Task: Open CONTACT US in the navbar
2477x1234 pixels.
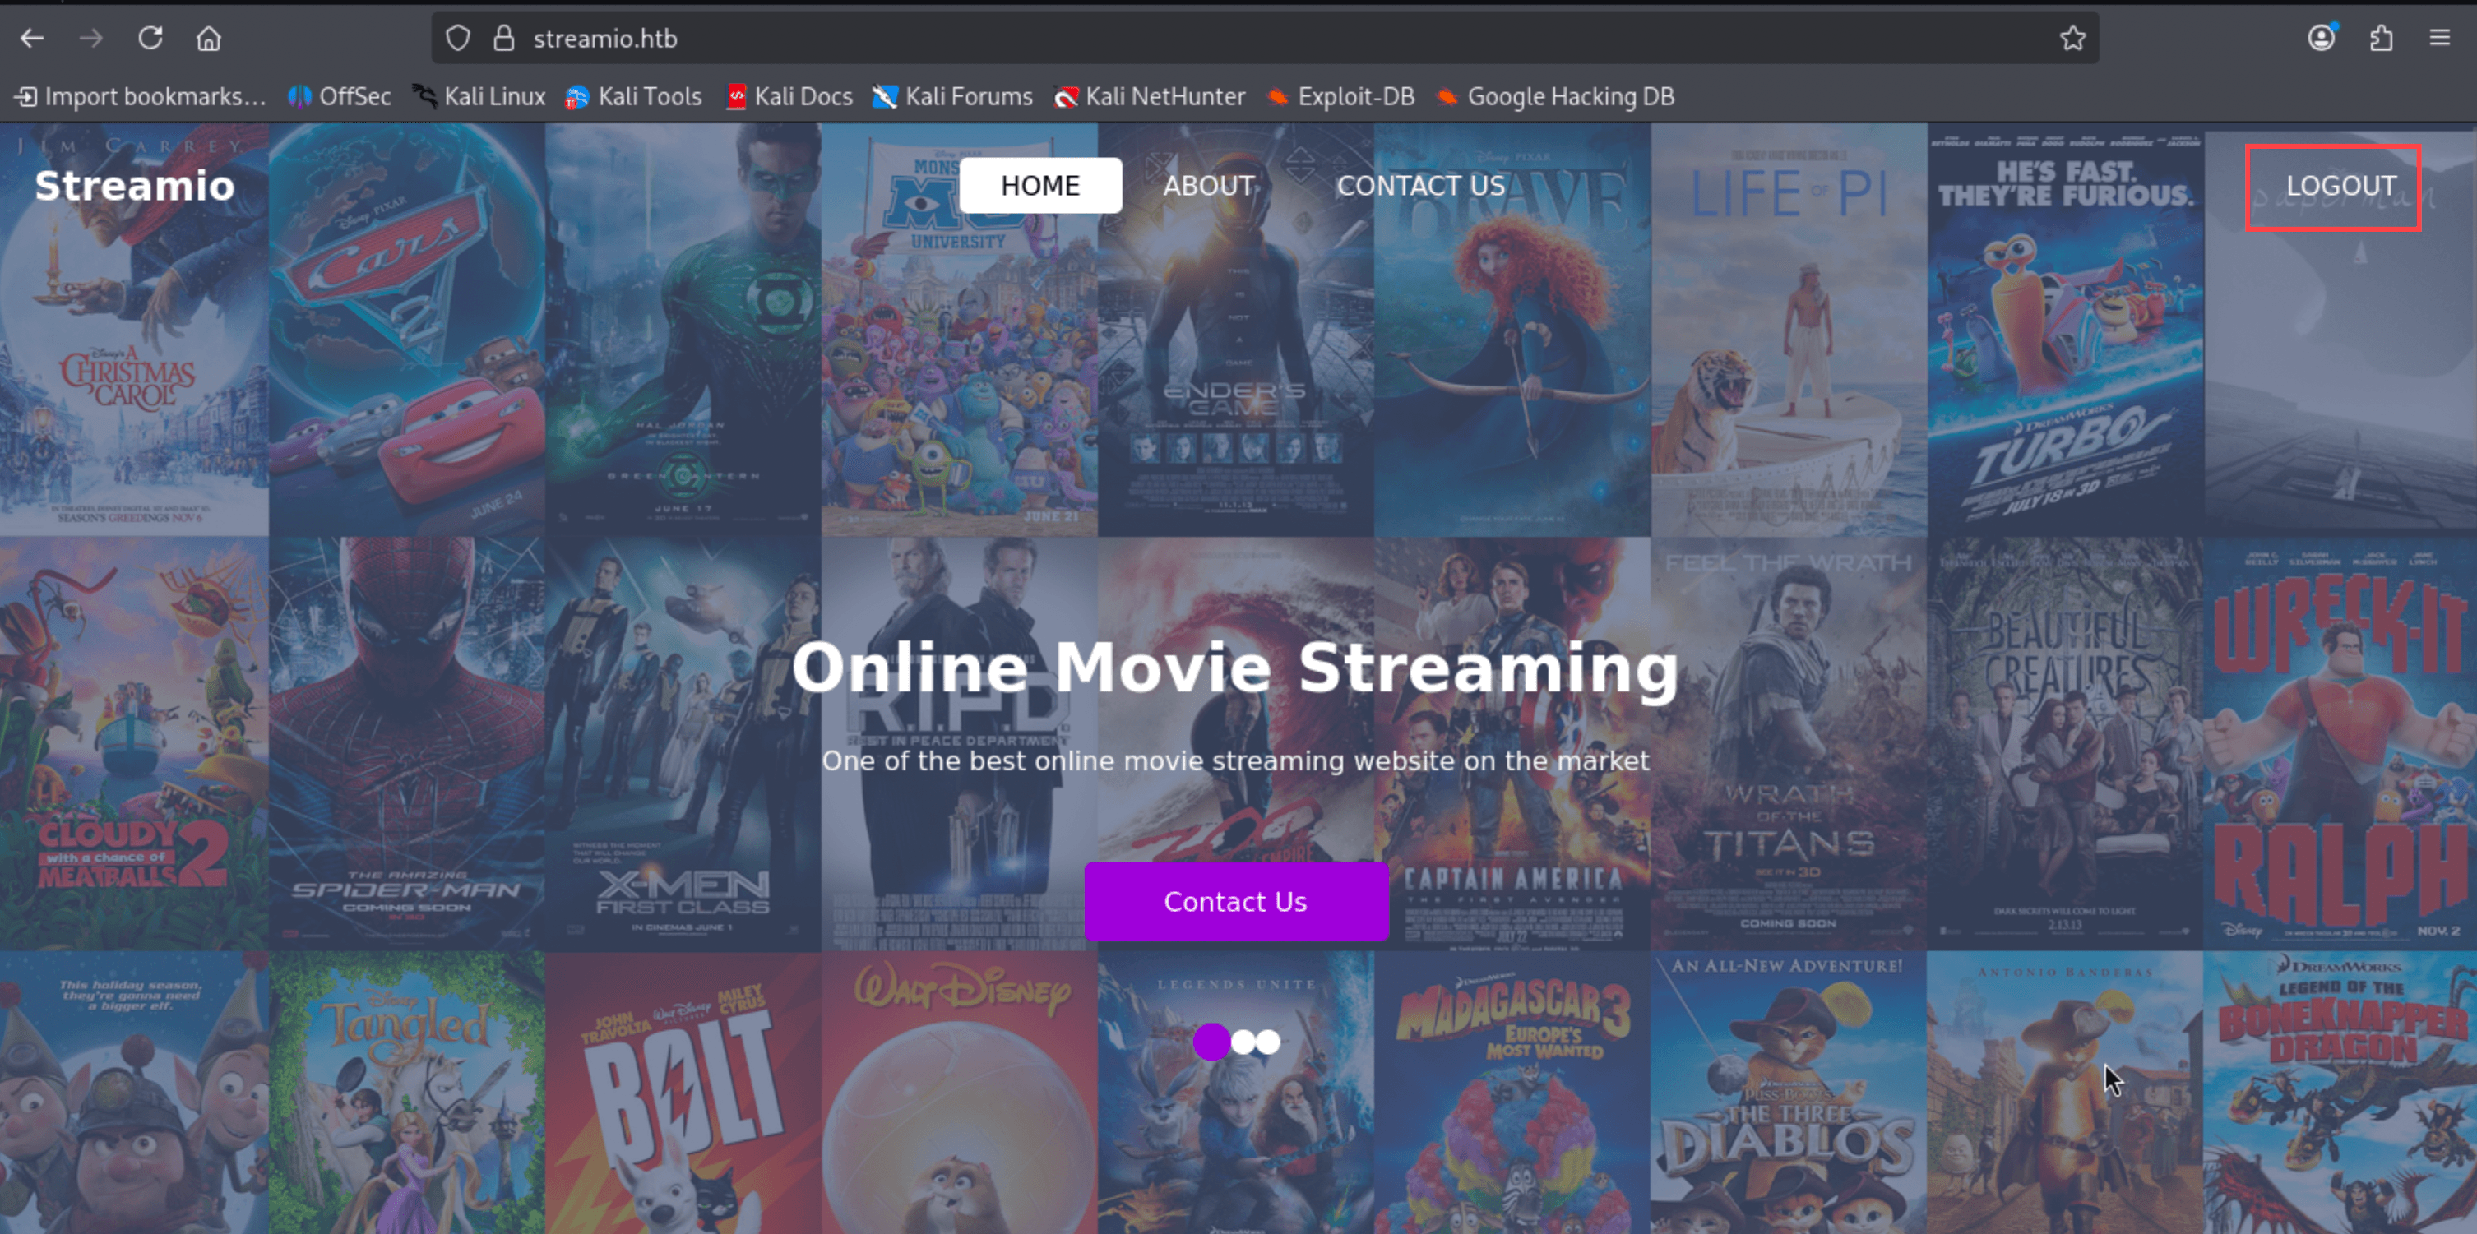Action: 1420,186
